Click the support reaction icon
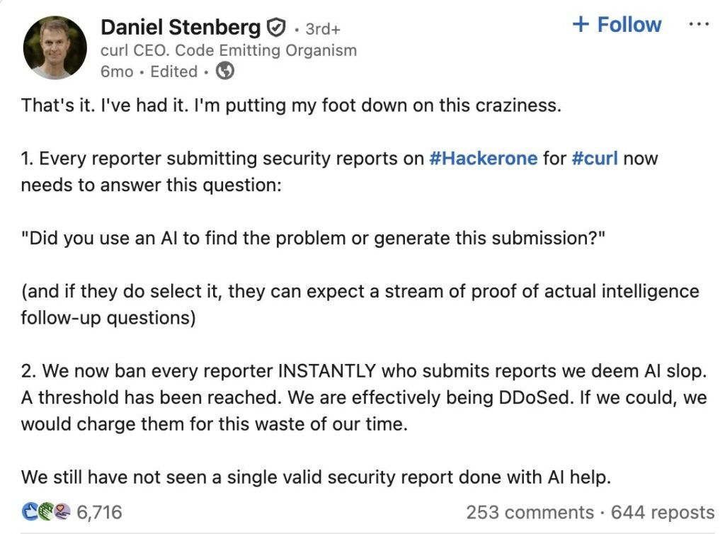 (61, 511)
